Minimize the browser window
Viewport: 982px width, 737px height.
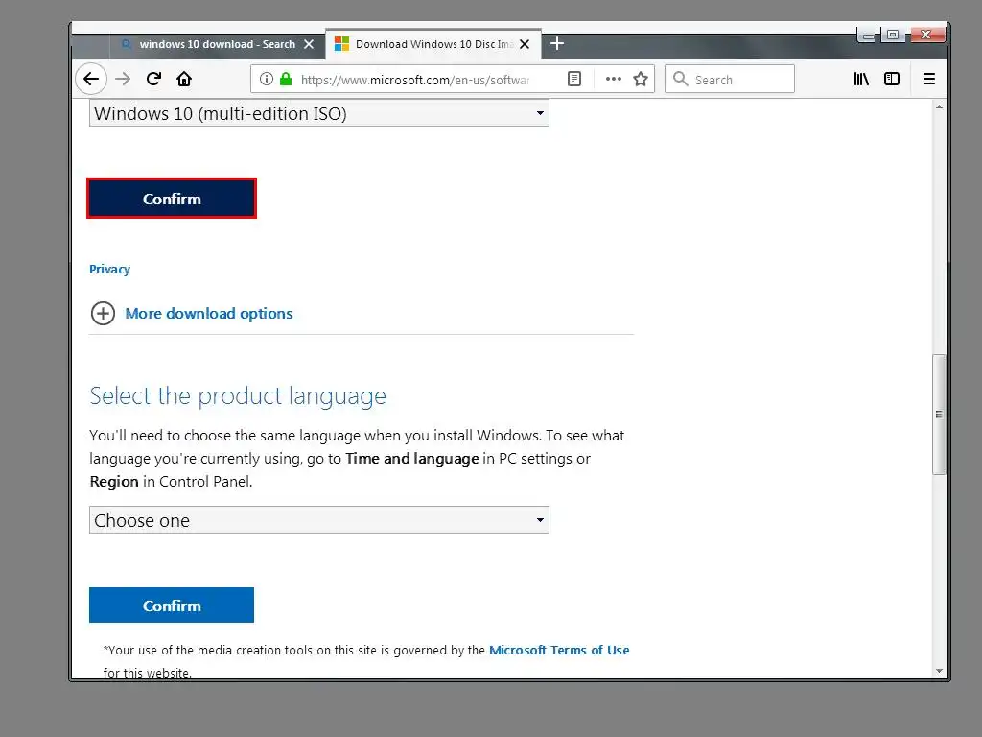[868, 36]
